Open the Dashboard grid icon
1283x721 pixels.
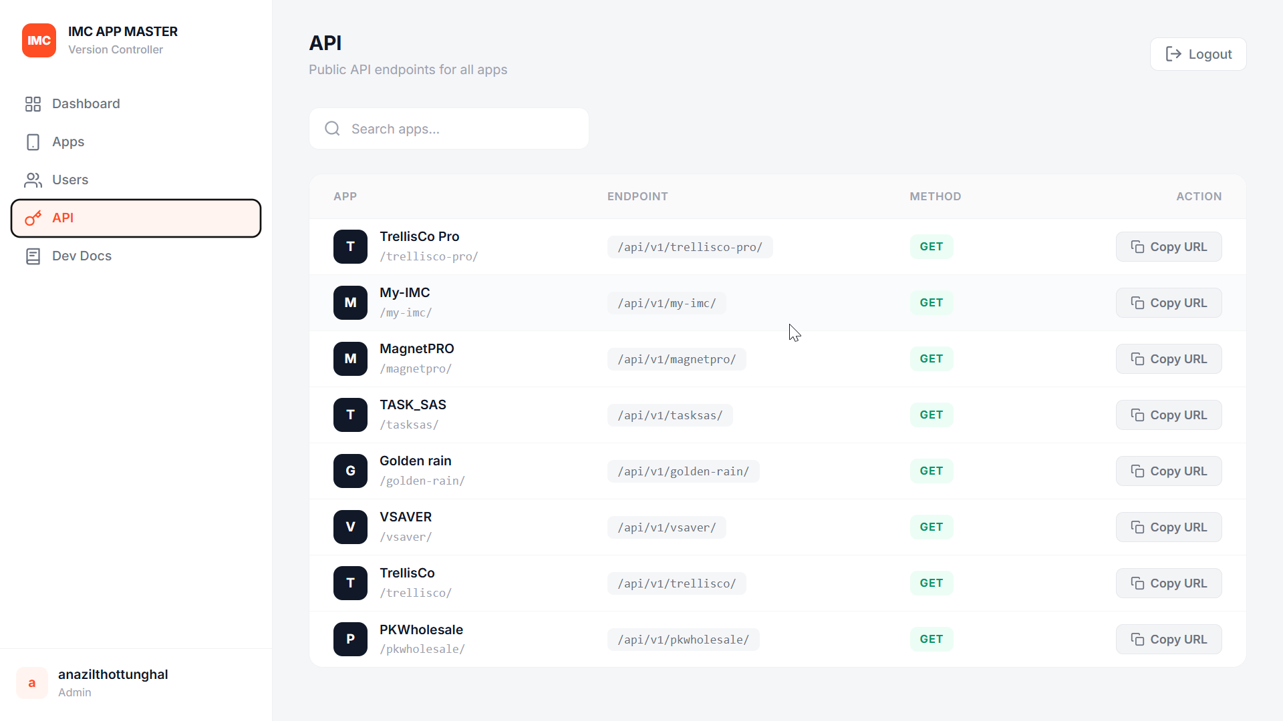[33, 104]
